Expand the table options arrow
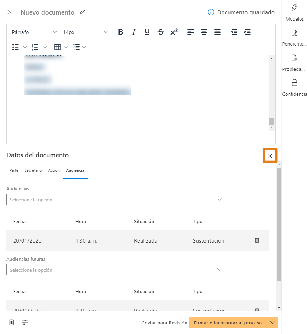This screenshot has height=334, width=307. [x=65, y=47]
